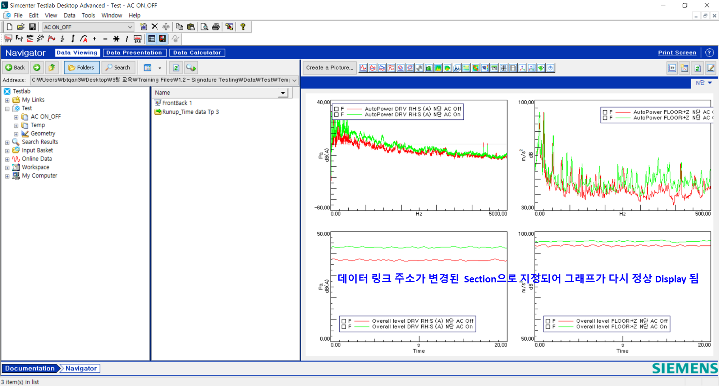Open the File menu
Image resolution: width=719 pixels, height=386 pixels.
coord(18,15)
